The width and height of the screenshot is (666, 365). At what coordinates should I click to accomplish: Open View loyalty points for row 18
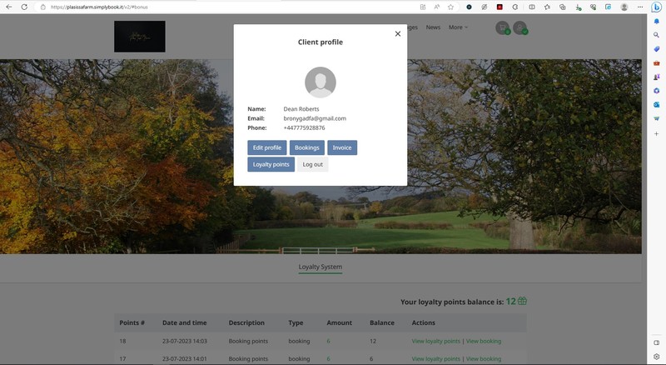[435, 341]
